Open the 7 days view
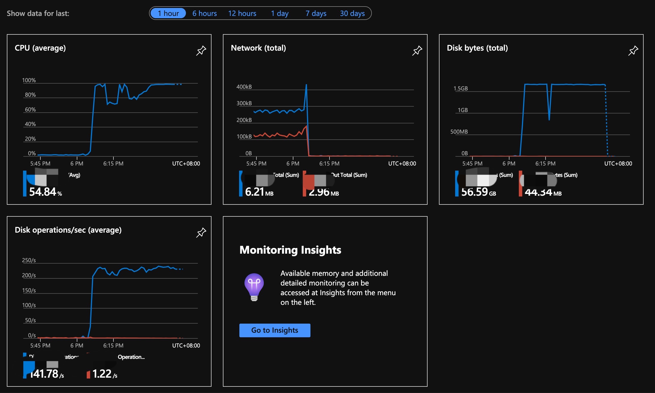The height and width of the screenshot is (393, 655). click(x=316, y=13)
